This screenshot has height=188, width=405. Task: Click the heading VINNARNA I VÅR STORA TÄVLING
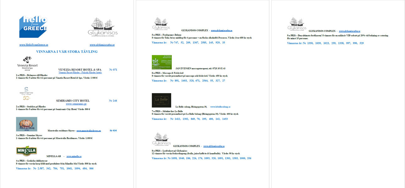[x=67, y=52]
